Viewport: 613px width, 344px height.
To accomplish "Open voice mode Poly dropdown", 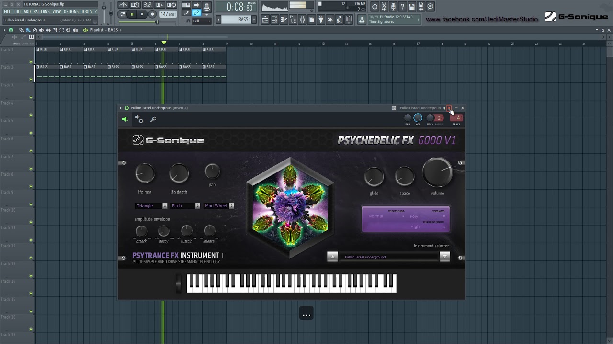I will click(x=427, y=216).
